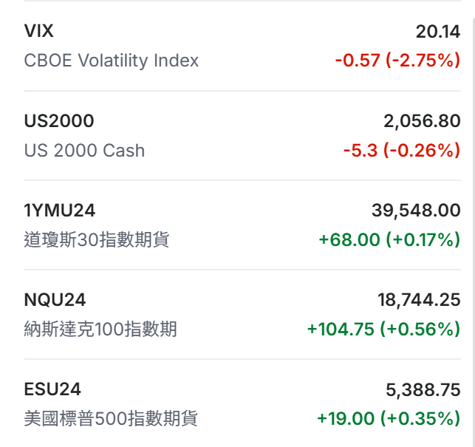Select the VIX price 20.14
Screen dimensions: 475x447
point(438,31)
